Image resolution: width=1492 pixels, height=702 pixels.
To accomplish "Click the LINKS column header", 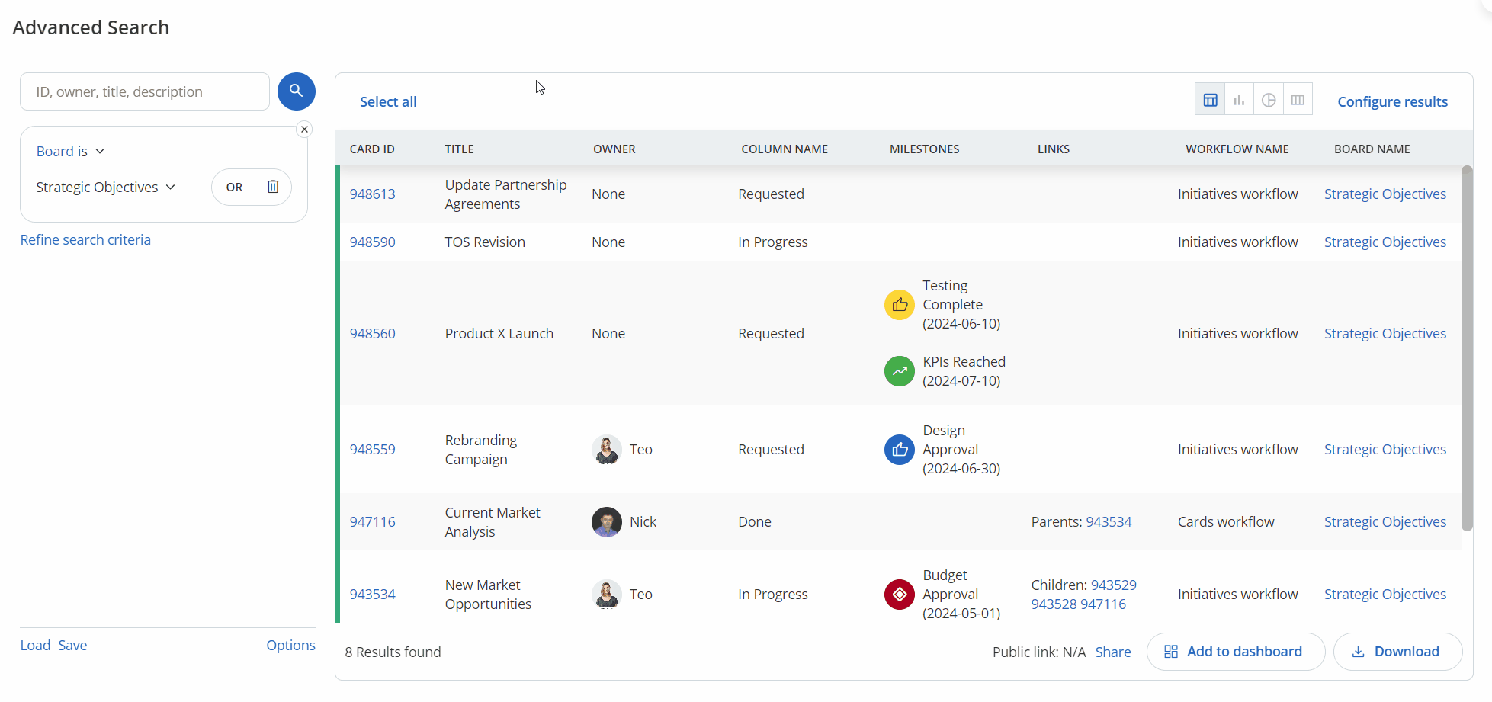I will [x=1053, y=149].
